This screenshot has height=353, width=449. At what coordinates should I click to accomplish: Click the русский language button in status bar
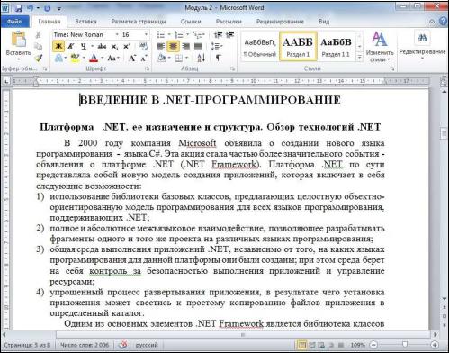[x=147, y=345]
